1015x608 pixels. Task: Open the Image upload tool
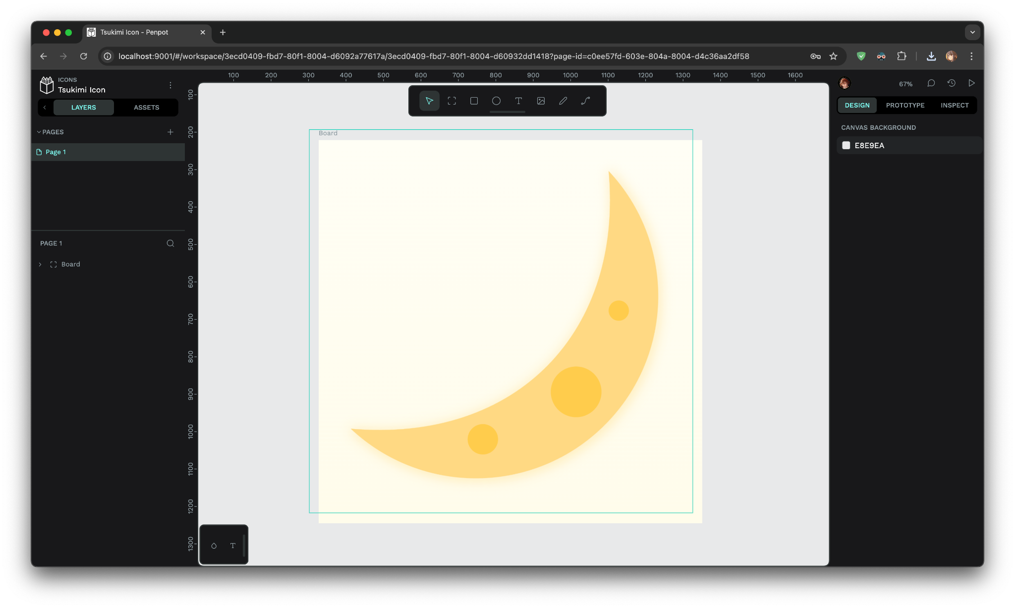(x=540, y=101)
